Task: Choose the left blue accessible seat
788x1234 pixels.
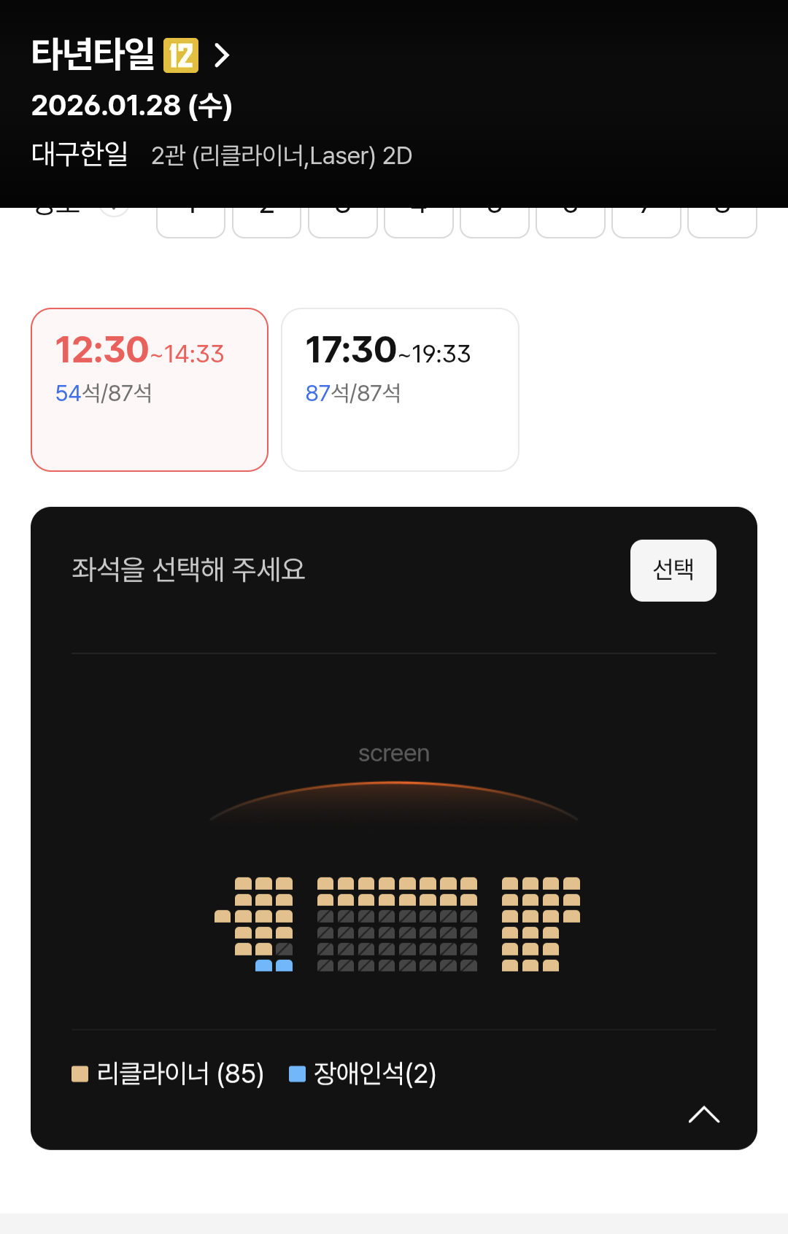Action: (263, 966)
